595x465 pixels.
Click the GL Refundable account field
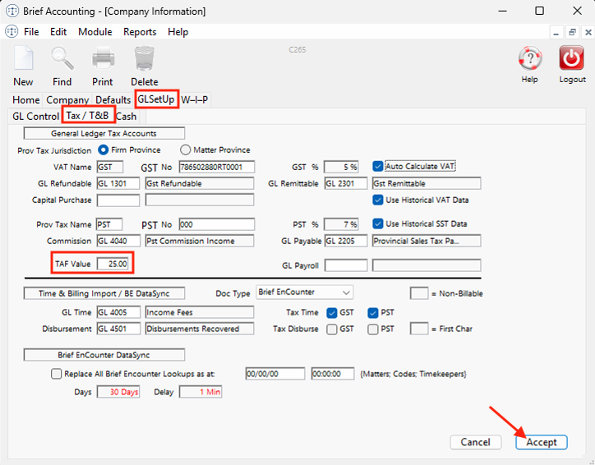tap(118, 183)
